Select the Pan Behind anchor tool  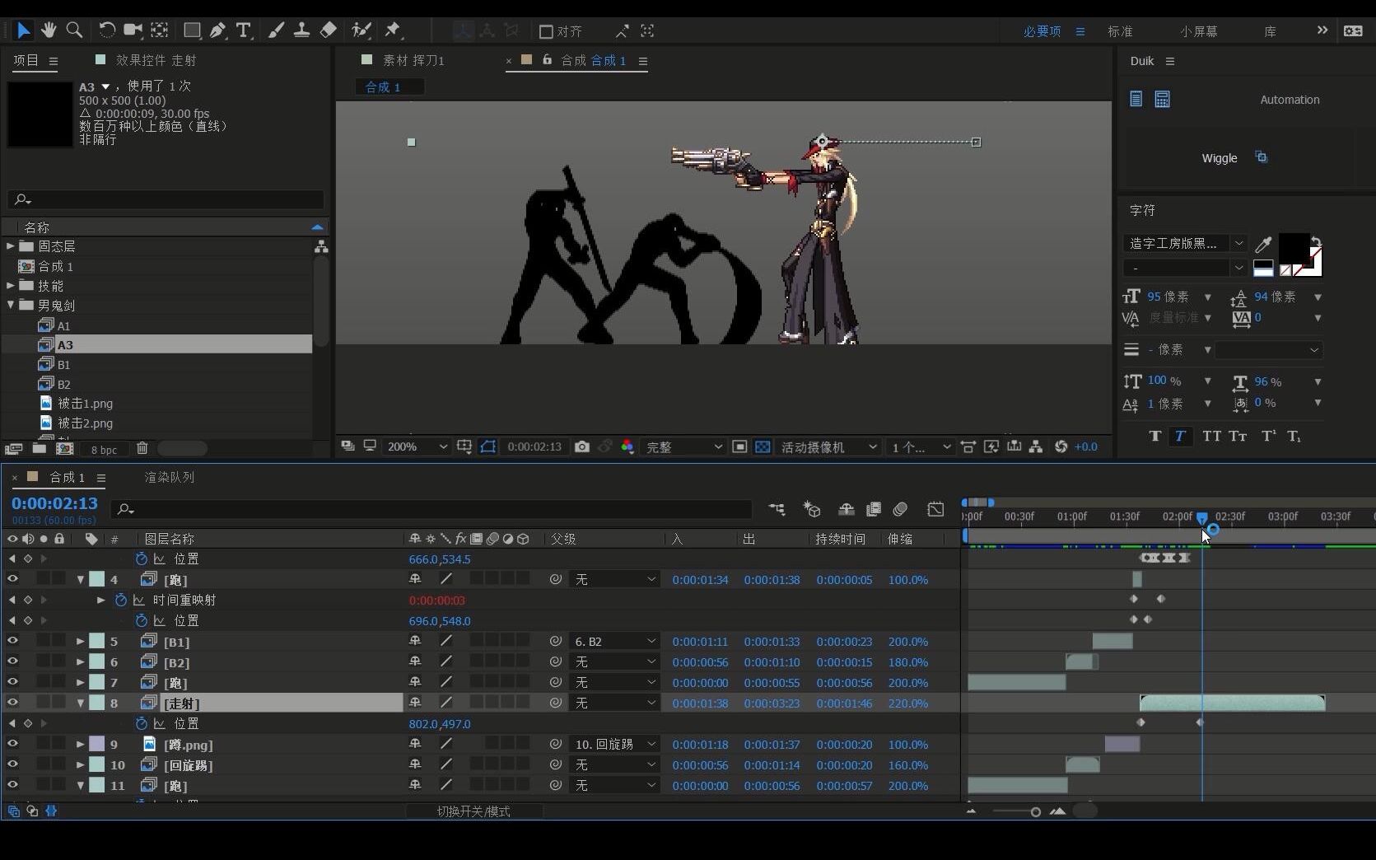160,30
